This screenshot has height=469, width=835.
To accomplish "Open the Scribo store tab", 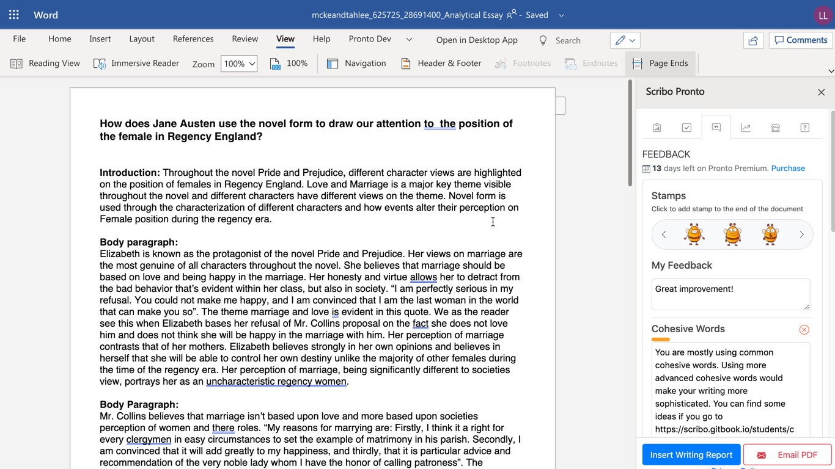I will tap(775, 128).
